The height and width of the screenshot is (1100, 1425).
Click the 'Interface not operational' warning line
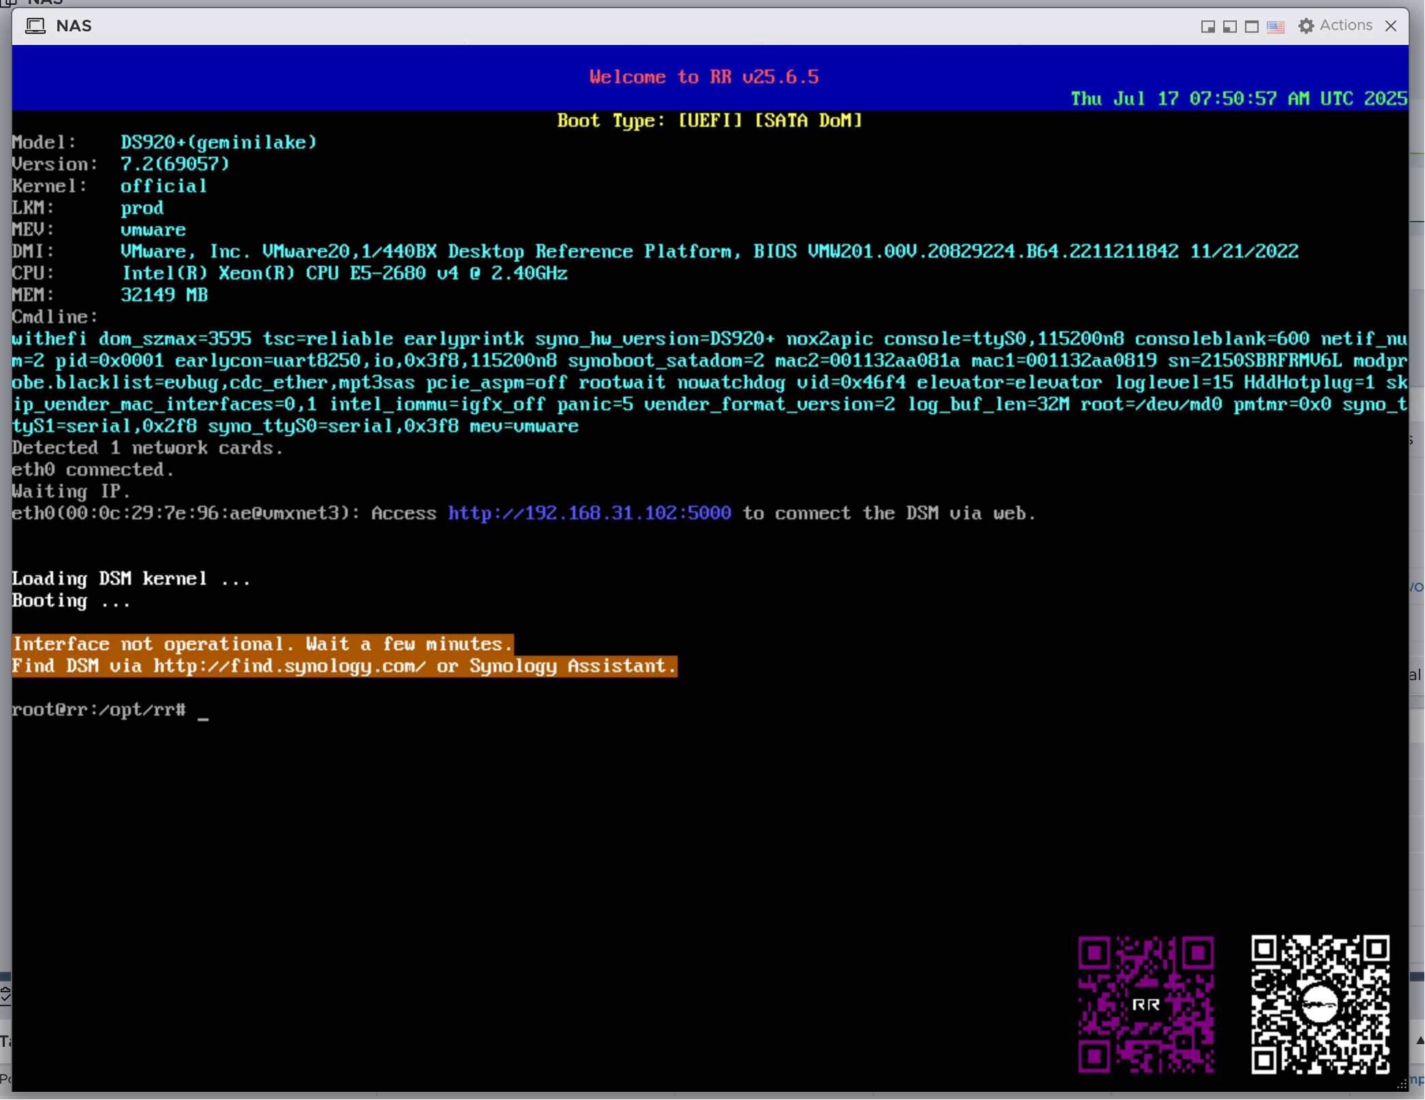tap(262, 644)
